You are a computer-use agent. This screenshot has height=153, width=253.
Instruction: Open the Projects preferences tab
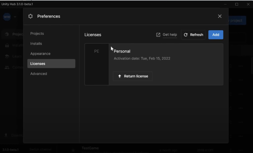click(37, 33)
